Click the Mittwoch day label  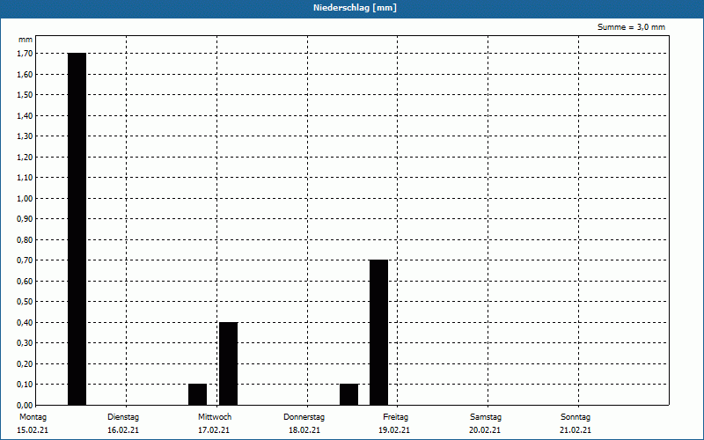[215, 417]
